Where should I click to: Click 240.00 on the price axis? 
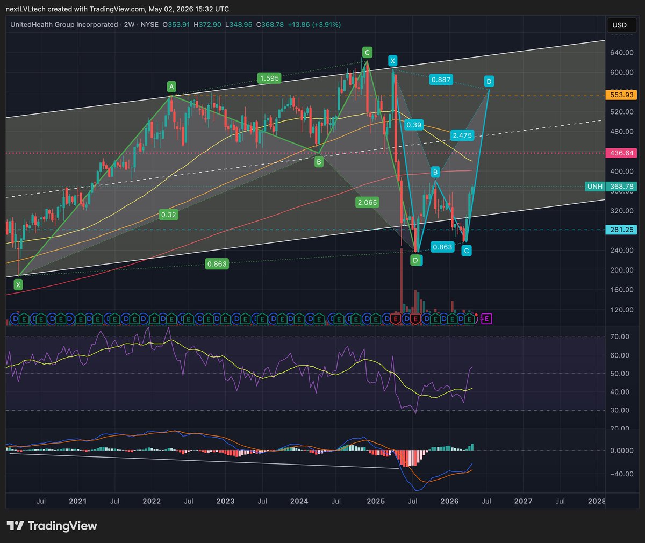click(x=622, y=250)
